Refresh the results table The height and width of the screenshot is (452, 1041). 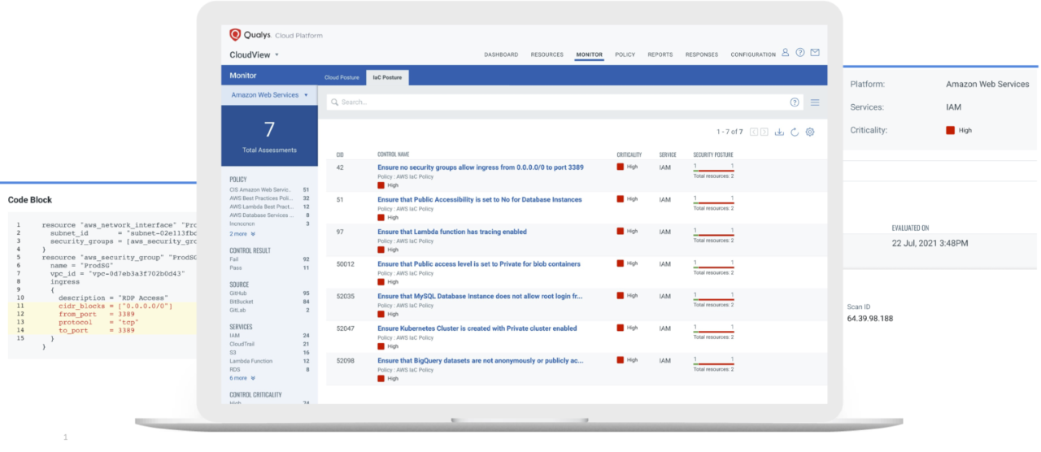coord(795,132)
